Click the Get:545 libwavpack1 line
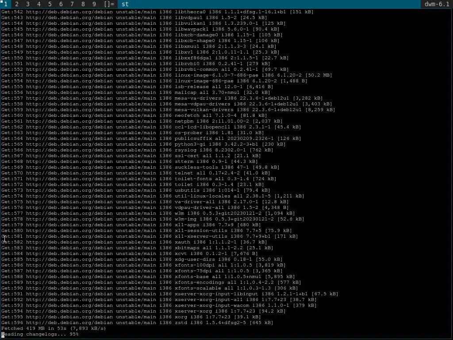 (x=140, y=29)
